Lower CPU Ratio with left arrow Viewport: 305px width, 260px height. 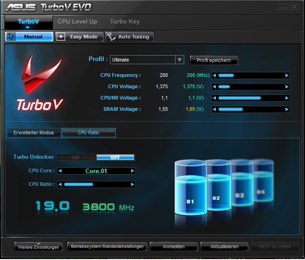point(60,184)
